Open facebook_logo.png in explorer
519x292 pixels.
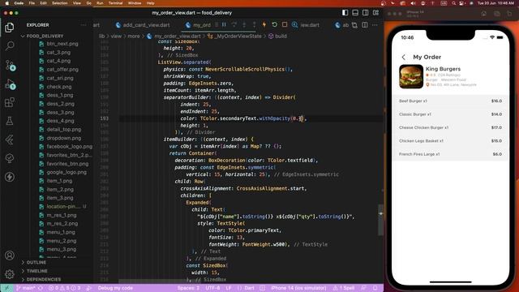(69, 146)
